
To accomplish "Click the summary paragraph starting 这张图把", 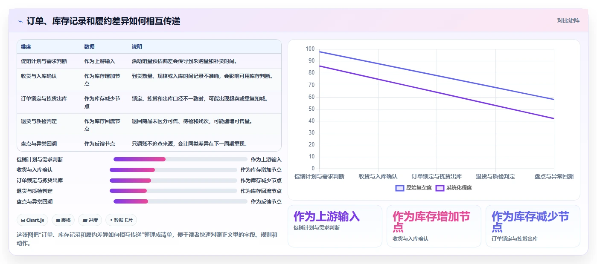I will 147,239.
